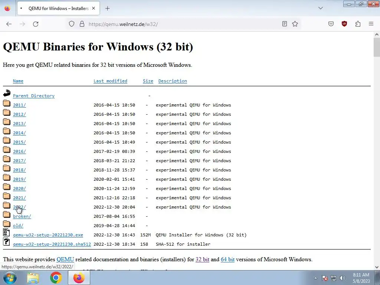The width and height of the screenshot is (380, 285).
Task: Click the unknown-file icon beside the .sha512 file
Action: 6,242
